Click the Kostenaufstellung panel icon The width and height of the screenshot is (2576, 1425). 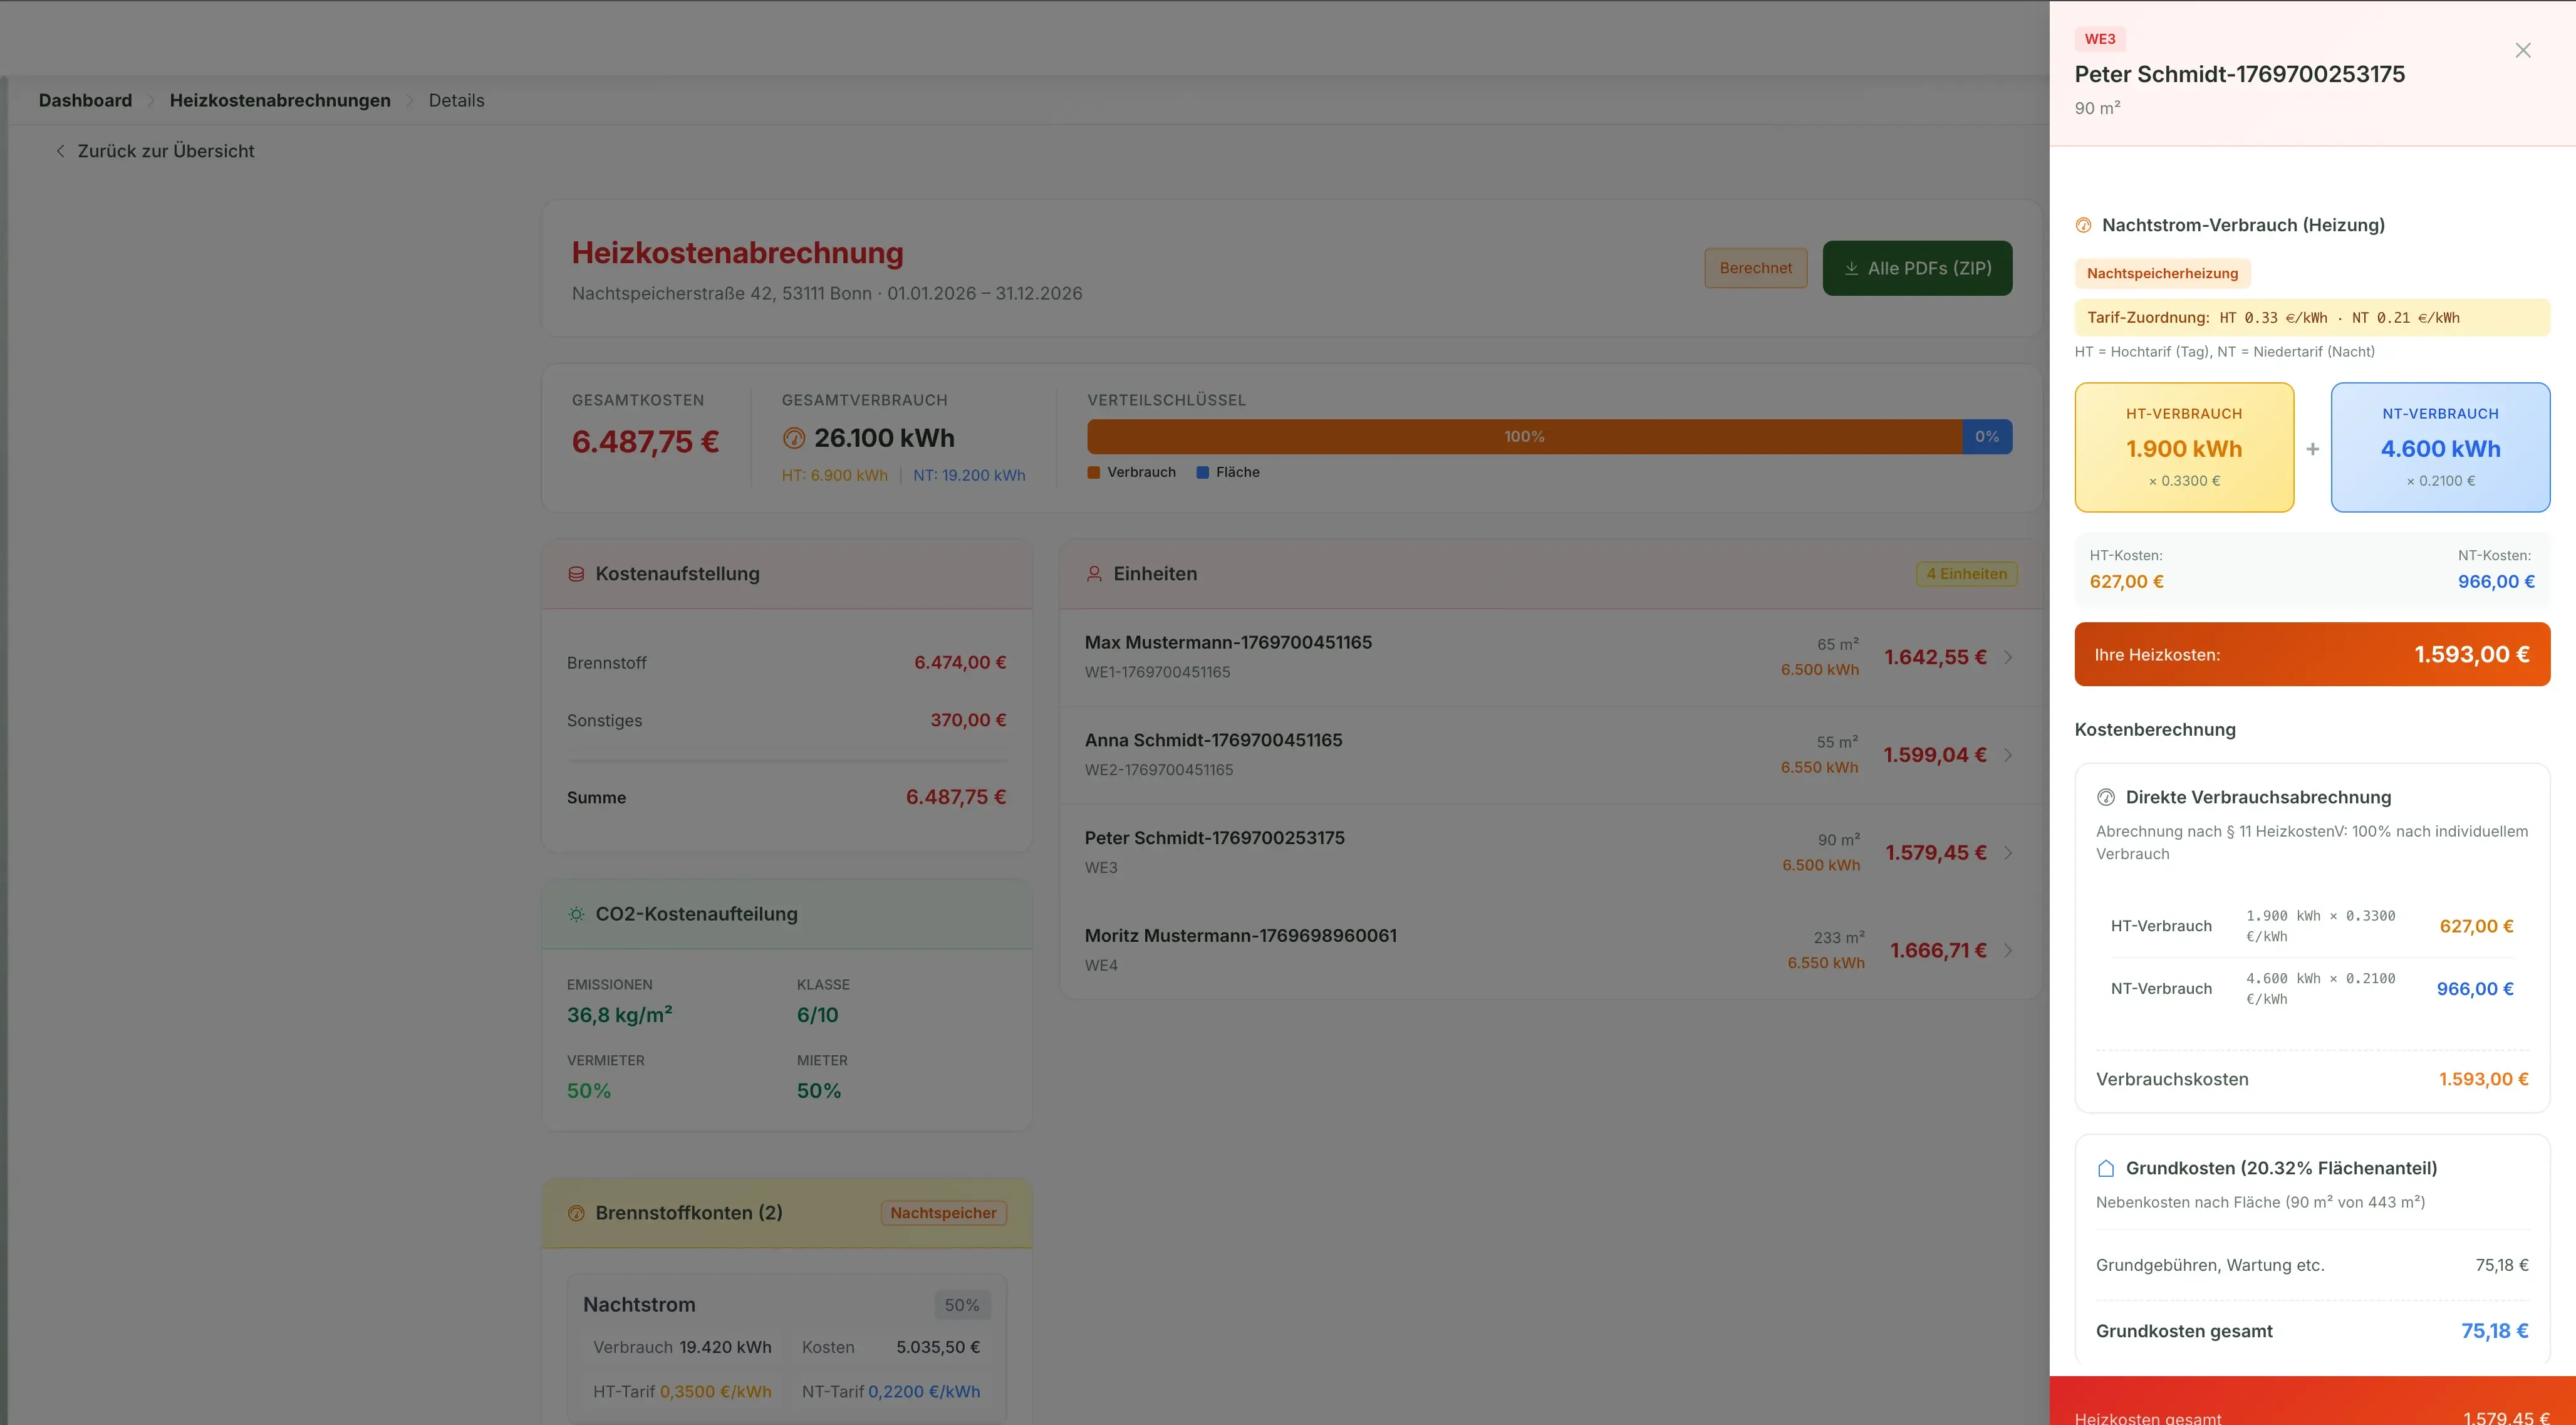point(576,573)
